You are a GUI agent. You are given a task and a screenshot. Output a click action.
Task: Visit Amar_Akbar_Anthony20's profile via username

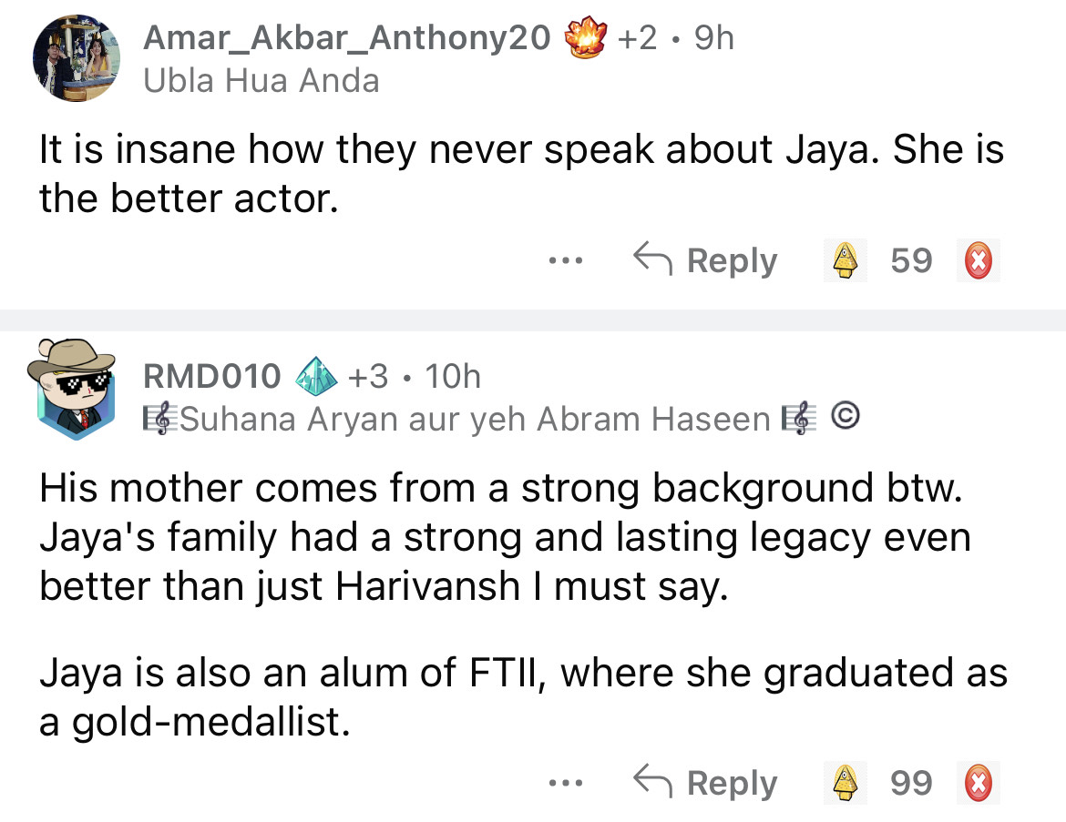(x=347, y=37)
